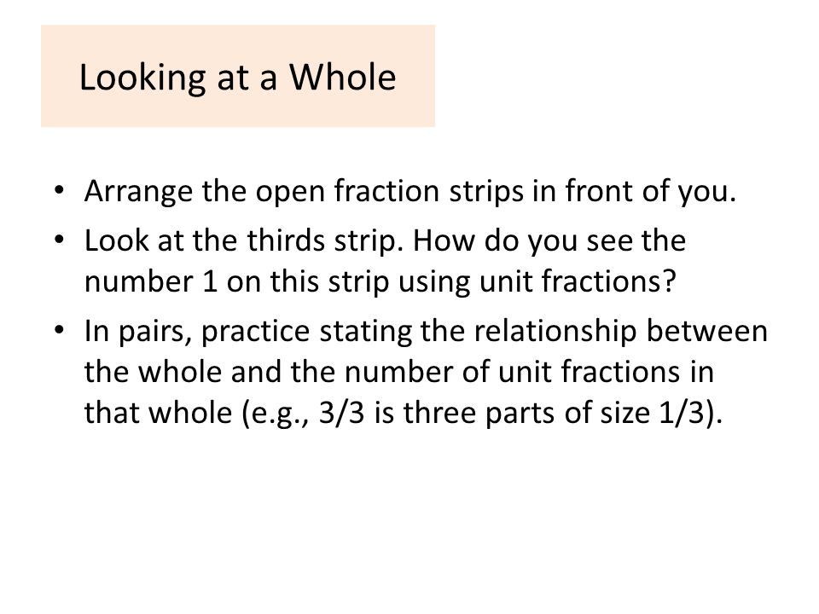Click the fraction '1/3' near the end
The height and width of the screenshot is (614, 819).
pyautogui.click(x=682, y=413)
